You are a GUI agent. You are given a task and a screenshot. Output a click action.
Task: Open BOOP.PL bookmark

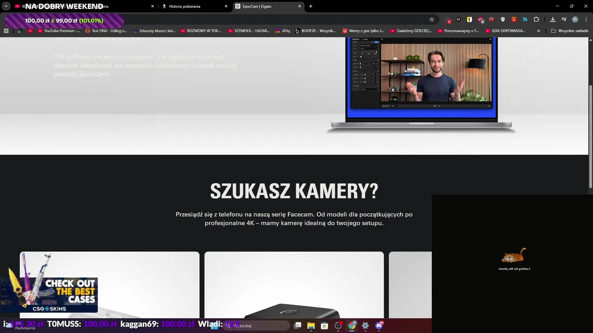pyautogui.click(x=315, y=31)
